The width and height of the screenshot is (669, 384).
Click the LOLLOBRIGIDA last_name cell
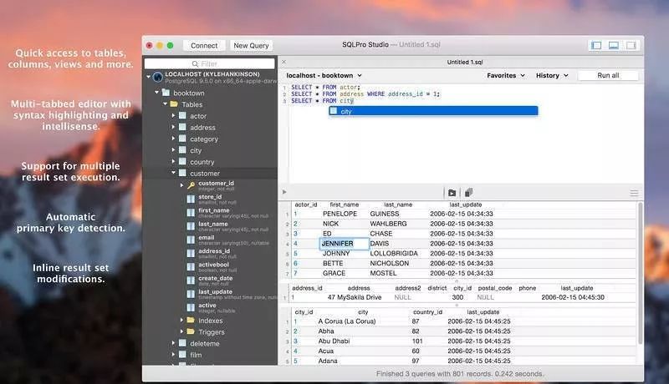[x=394, y=253]
